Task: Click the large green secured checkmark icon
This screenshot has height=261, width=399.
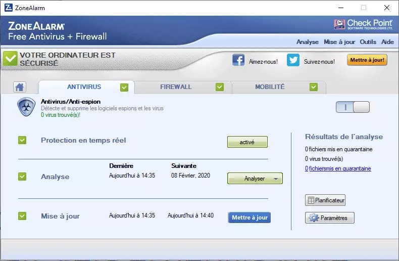Action: tap(10, 58)
